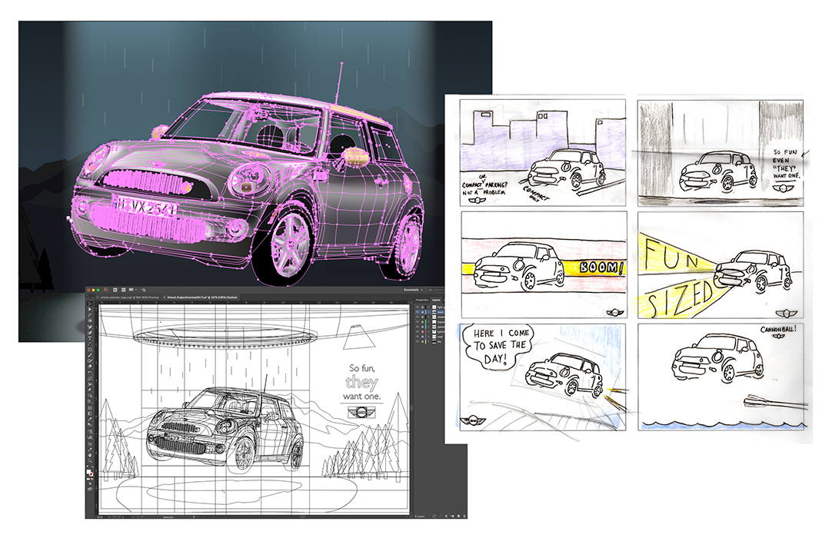Hide the shadow layer via eye icon
832x538 pixels.
(418, 317)
